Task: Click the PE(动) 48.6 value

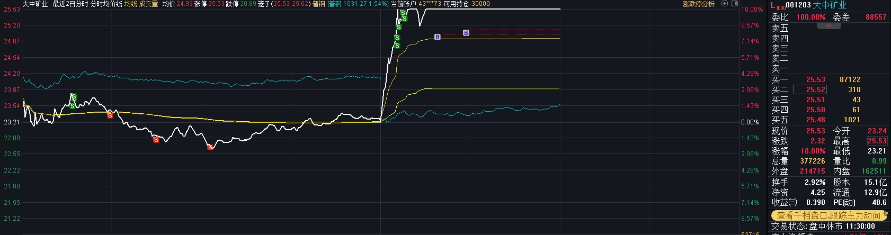Action: (879, 202)
